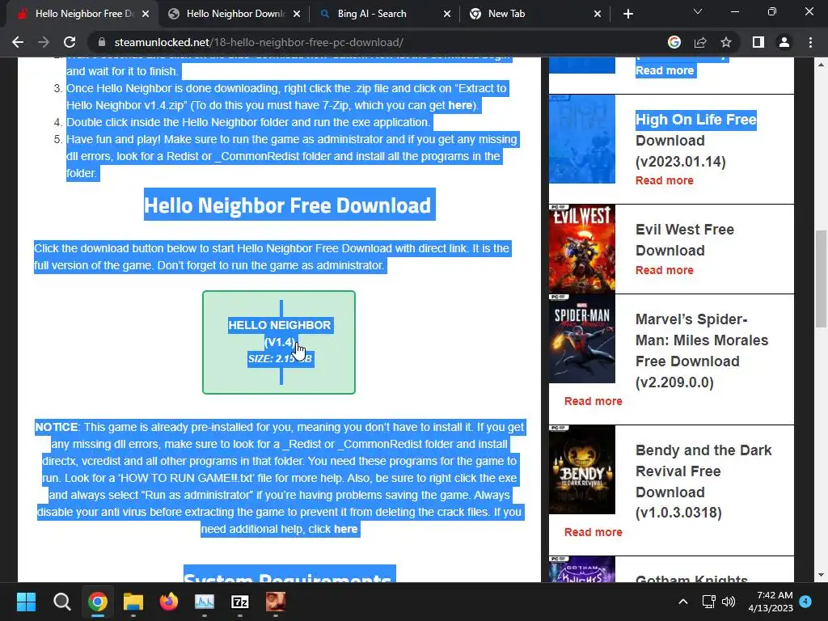Click Read more under Bendy and the Dark Revival
The image size is (828, 621).
click(593, 532)
